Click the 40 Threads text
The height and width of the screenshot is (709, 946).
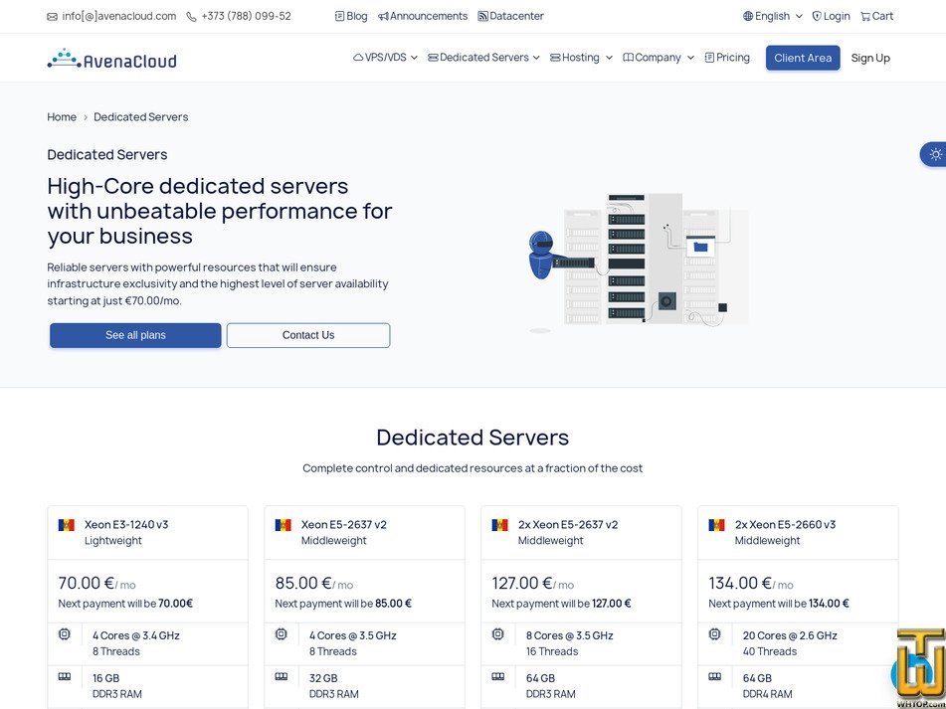tap(769, 651)
